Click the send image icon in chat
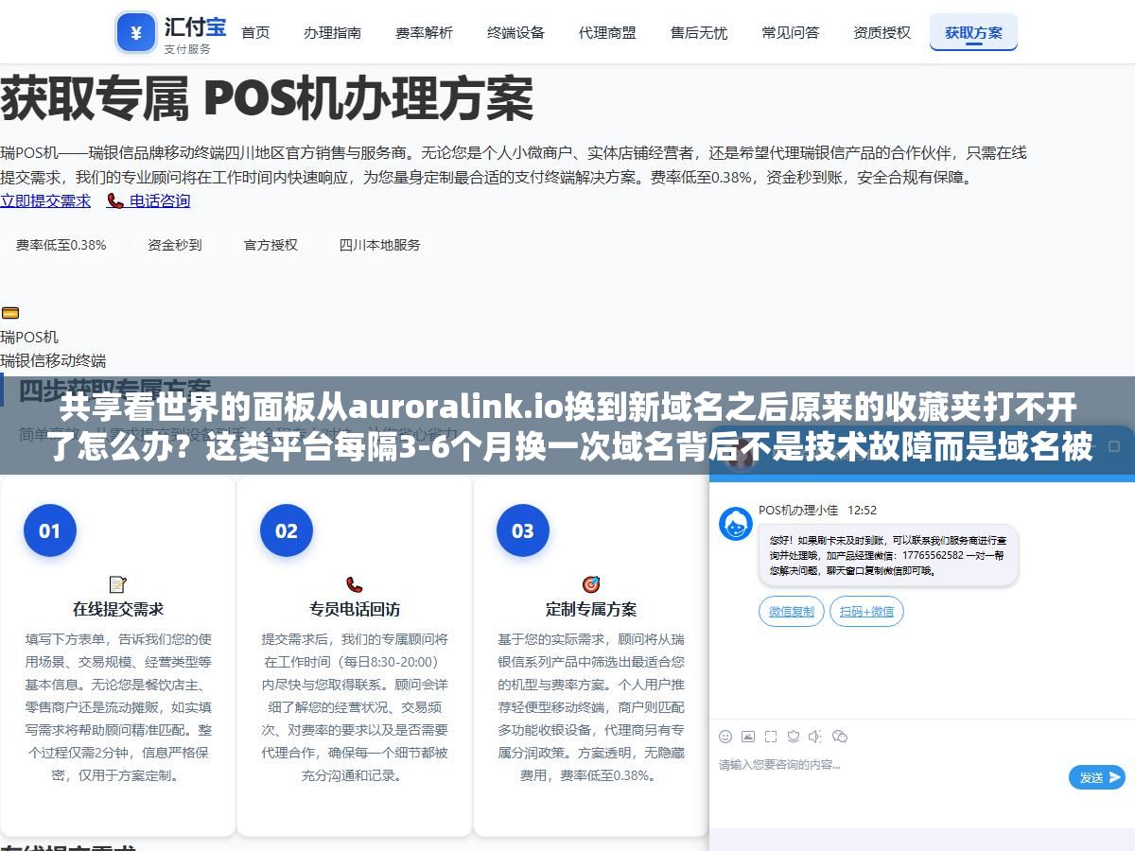The width and height of the screenshot is (1135, 851). coord(748,737)
